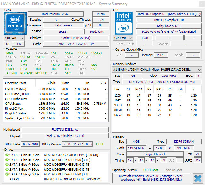205x185 pixels.
Task: Select the CPU Turbo Max operating point row
Action: coord(55,99)
